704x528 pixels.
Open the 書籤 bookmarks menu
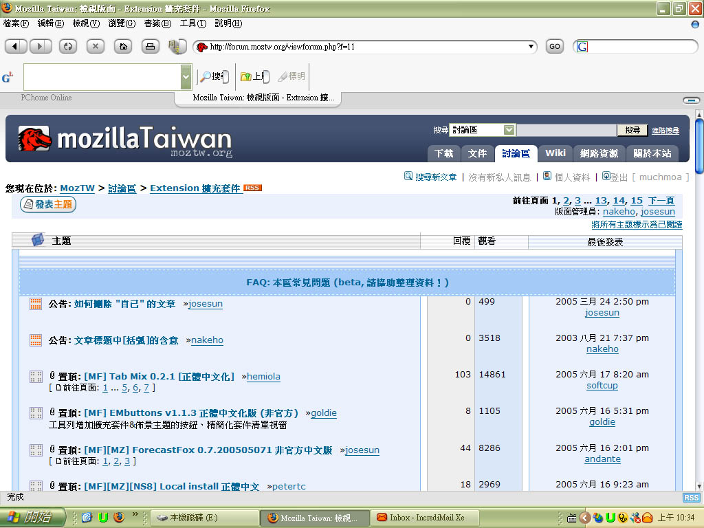click(x=157, y=23)
